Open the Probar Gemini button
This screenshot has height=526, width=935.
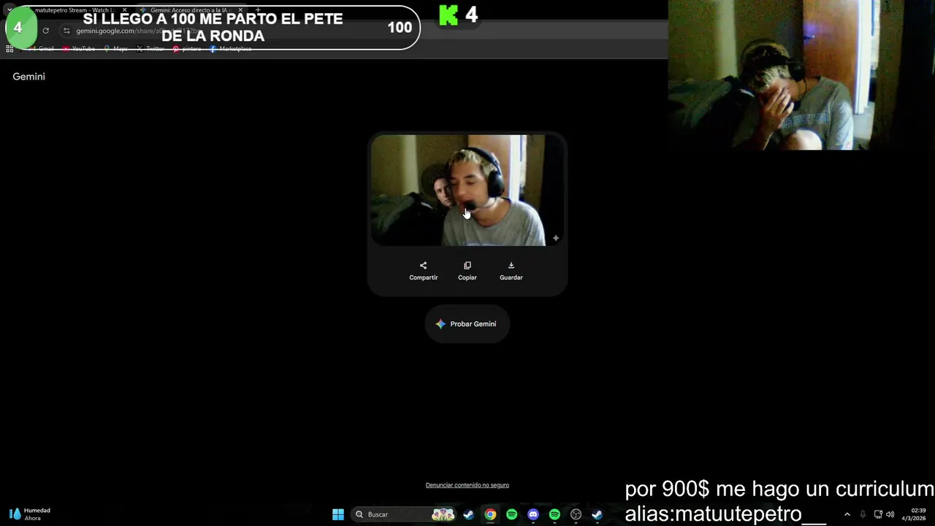(x=467, y=324)
